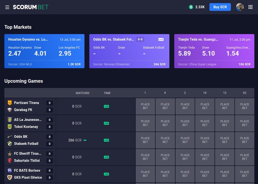Select Draw odds 5.10 on Tianjin card
The width and height of the screenshot is (258, 184).
pyautogui.click(x=208, y=53)
